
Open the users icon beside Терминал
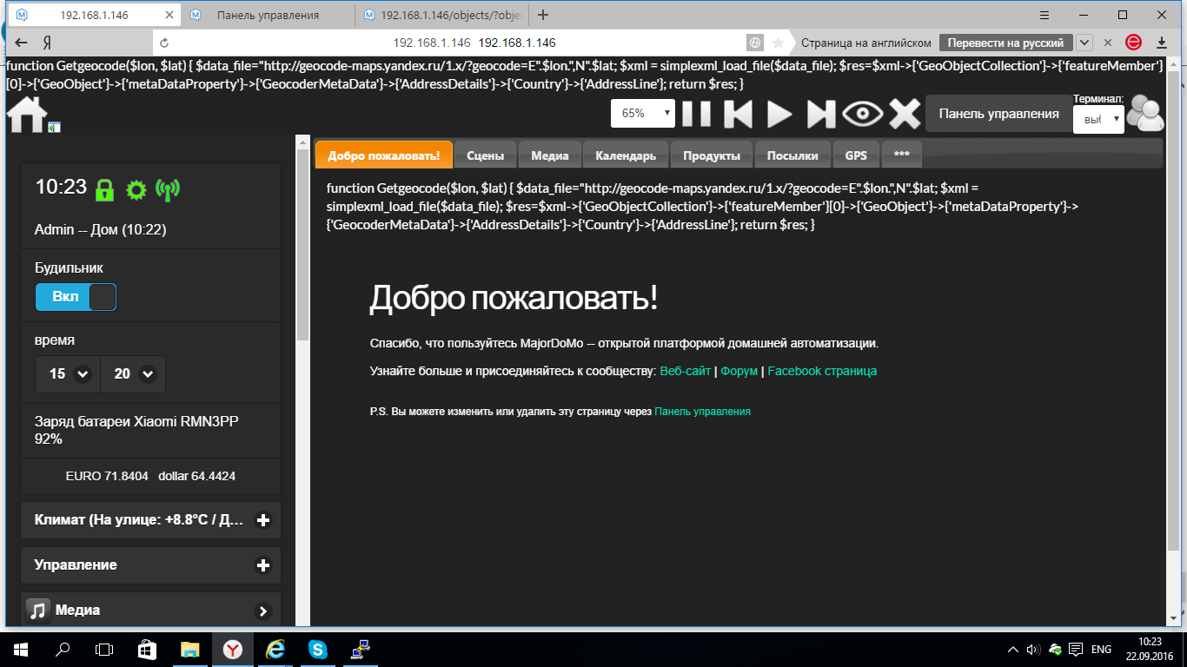tap(1145, 114)
